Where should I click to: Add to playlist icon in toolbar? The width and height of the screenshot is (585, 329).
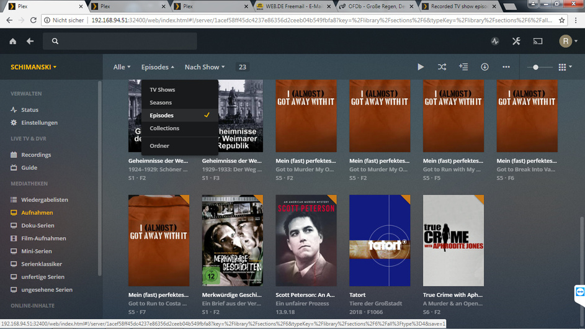coord(463,67)
